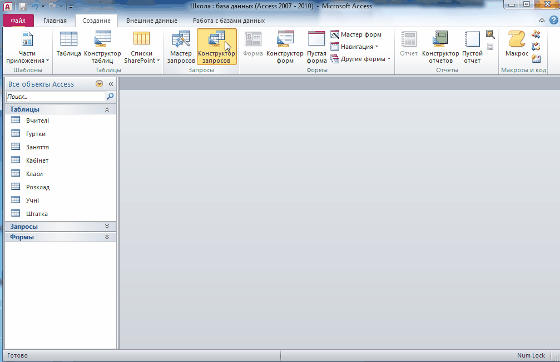Launch the report wizard icon
560x362 pixels.
pyautogui.click(x=490, y=34)
